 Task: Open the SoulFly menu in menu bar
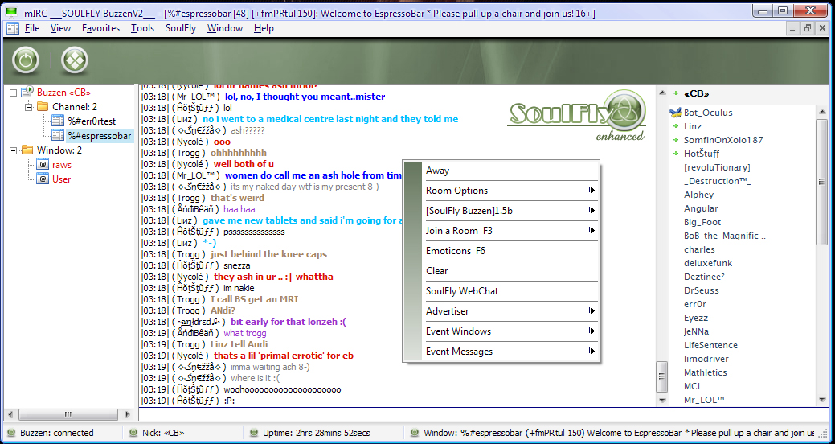point(181,28)
